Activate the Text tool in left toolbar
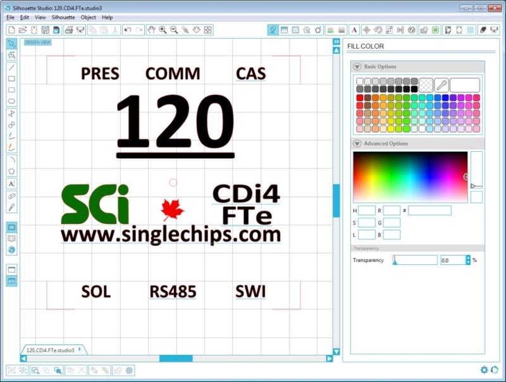Image resolution: width=506 pixels, height=382 pixels. [x=11, y=184]
